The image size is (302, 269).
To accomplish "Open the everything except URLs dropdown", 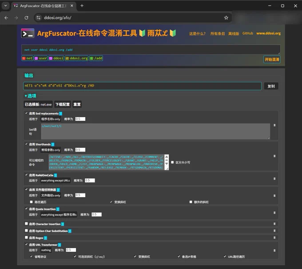I will click(56, 181).
